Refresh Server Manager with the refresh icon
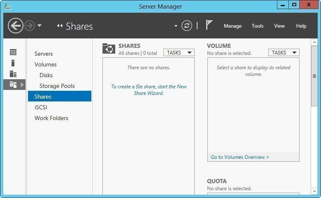The height and width of the screenshot is (198, 321). (187, 26)
